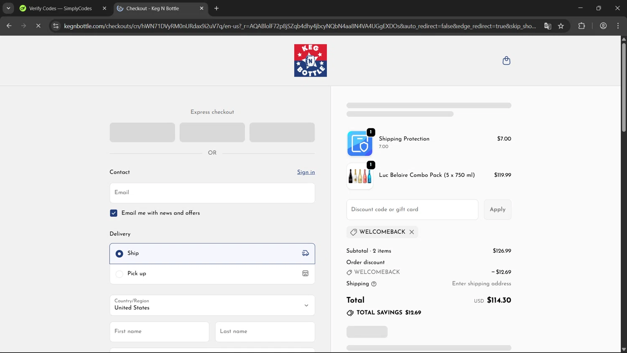
Task: Apply the discount code
Action: (x=497, y=210)
